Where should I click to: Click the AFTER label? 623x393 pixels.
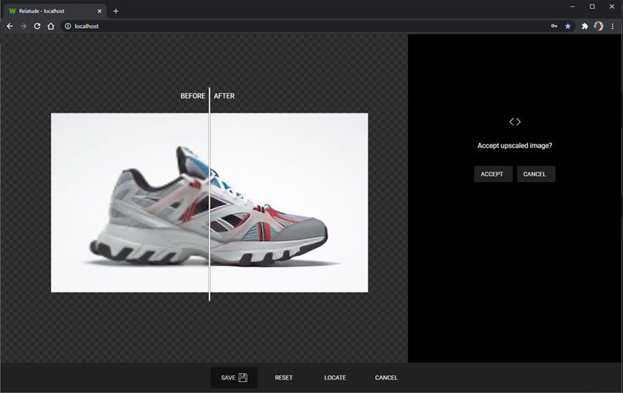coord(224,96)
